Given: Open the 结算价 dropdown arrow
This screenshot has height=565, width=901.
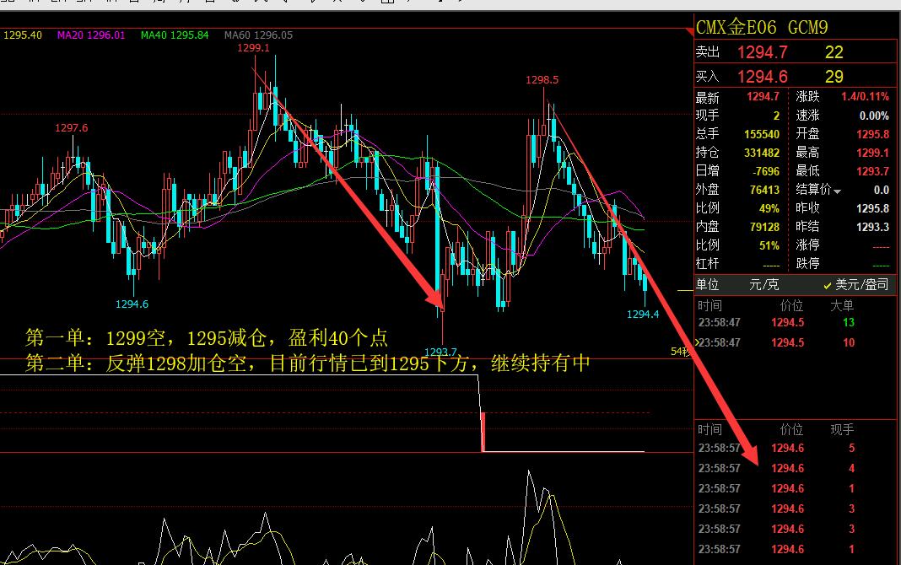Looking at the screenshot, I should pyautogui.click(x=838, y=191).
